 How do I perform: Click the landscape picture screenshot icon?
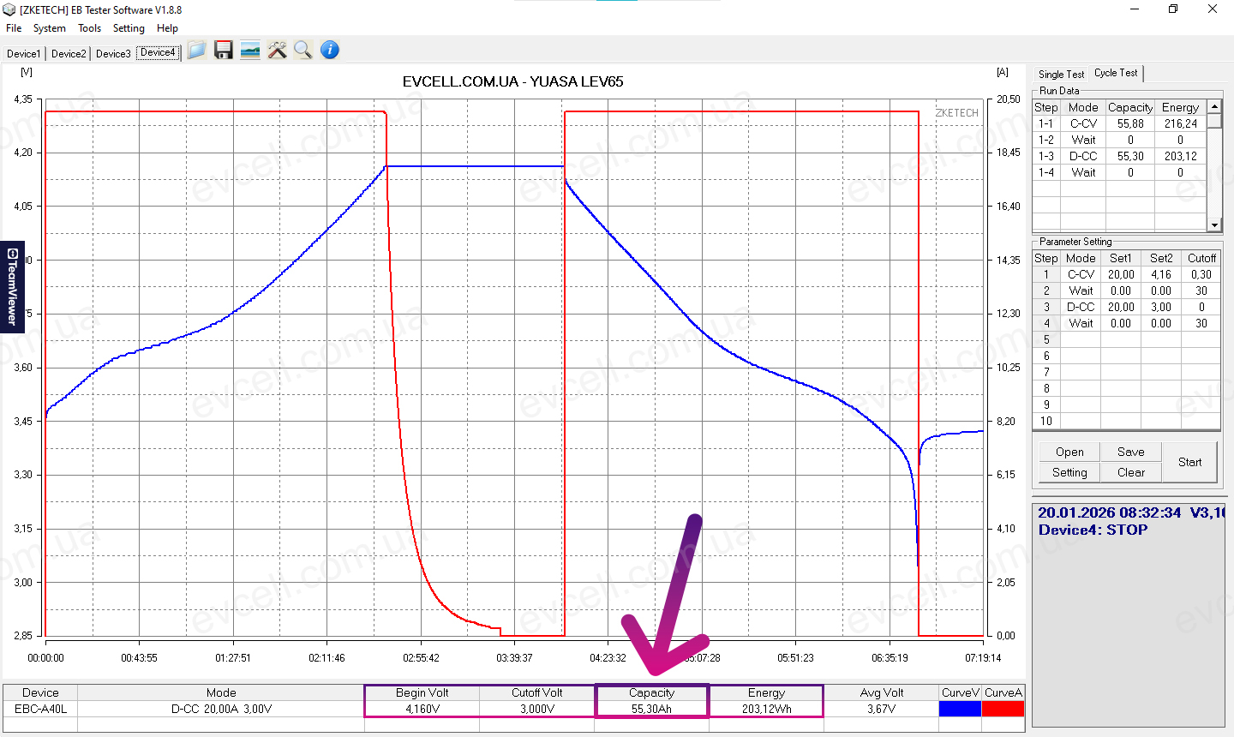[250, 51]
